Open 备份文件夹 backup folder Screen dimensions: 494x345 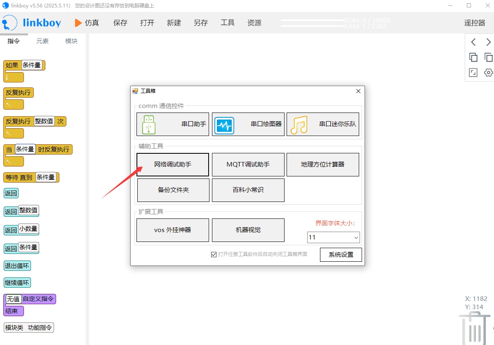coord(173,190)
